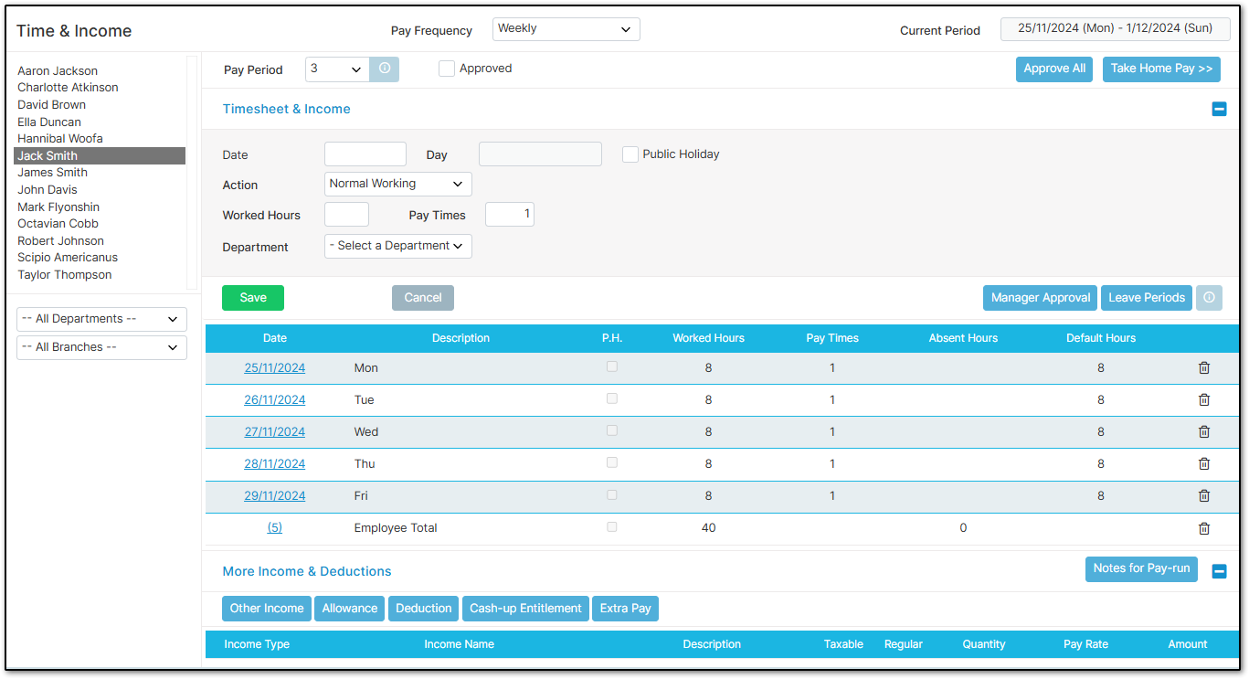The height and width of the screenshot is (679, 1249).
Task: Click trash icon in Employee Total row
Action: pos(1204,528)
